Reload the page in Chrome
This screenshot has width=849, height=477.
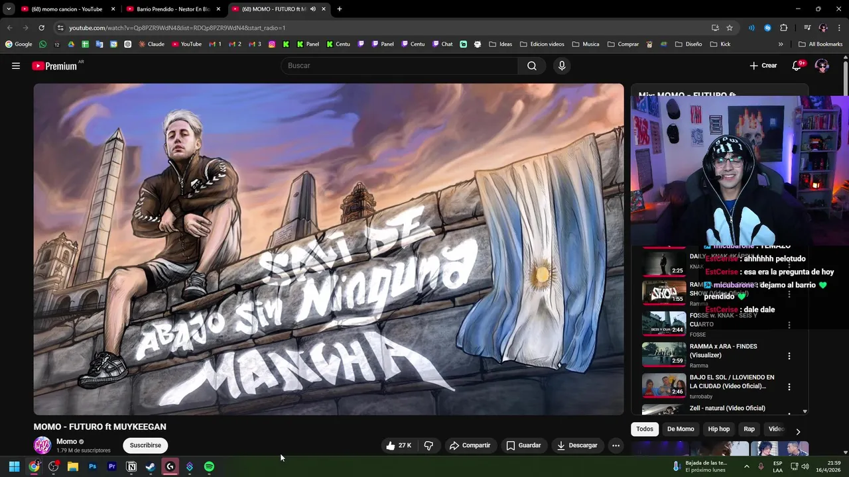[x=41, y=28]
